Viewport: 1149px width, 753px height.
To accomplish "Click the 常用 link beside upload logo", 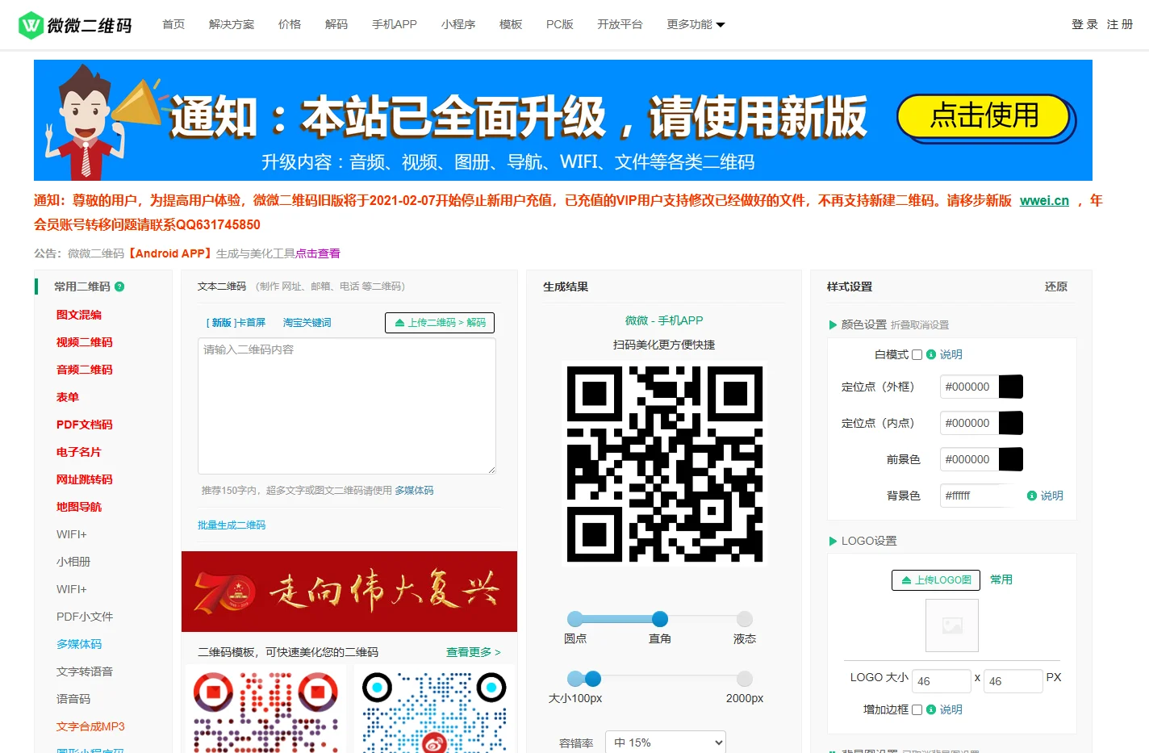I will 1001,579.
